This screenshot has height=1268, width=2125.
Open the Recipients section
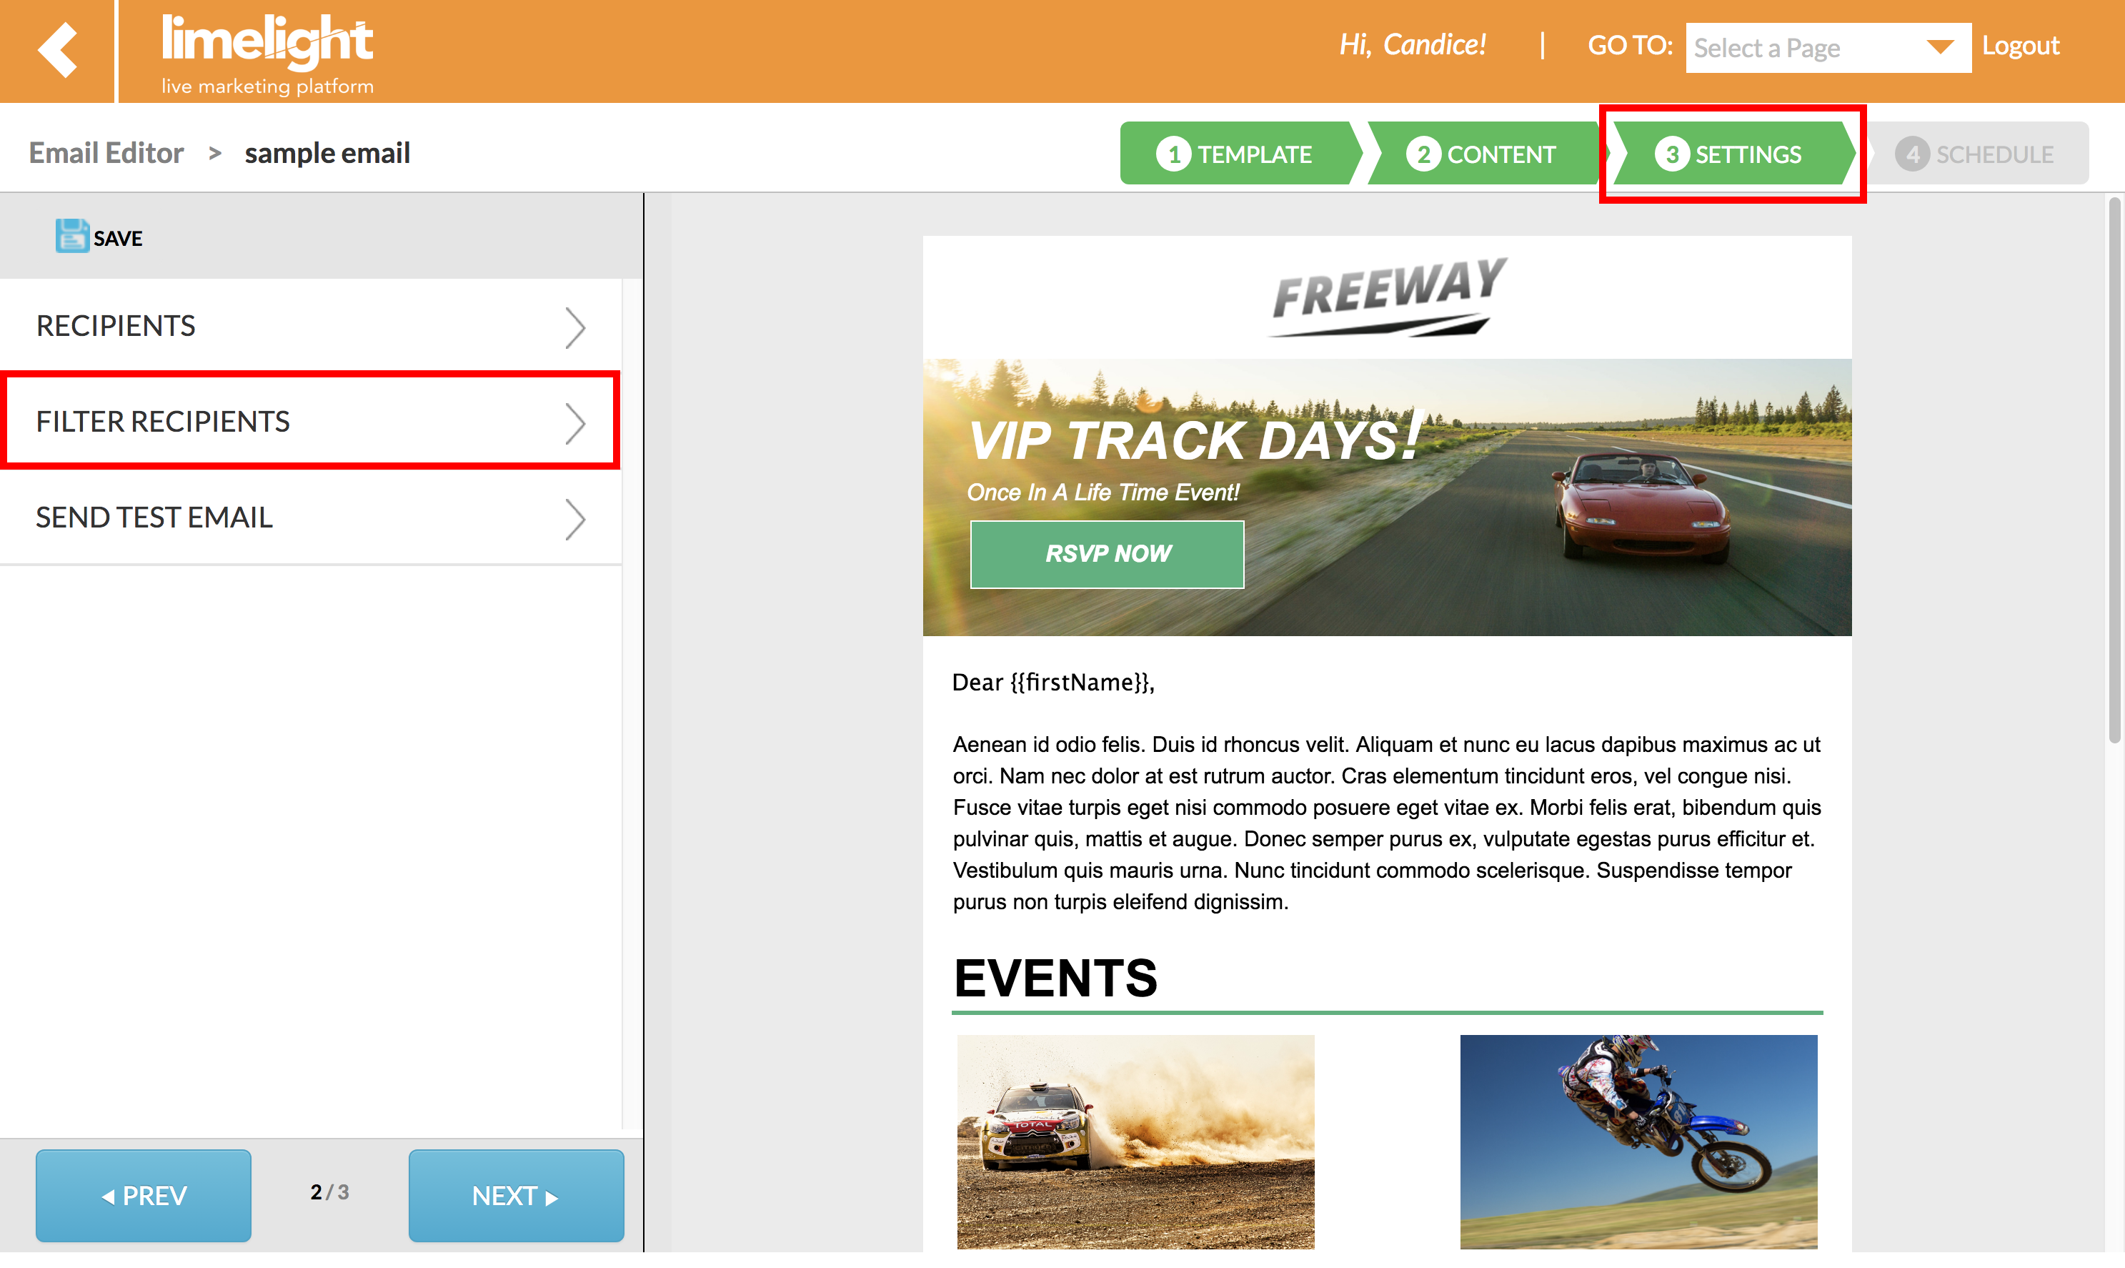(x=311, y=325)
